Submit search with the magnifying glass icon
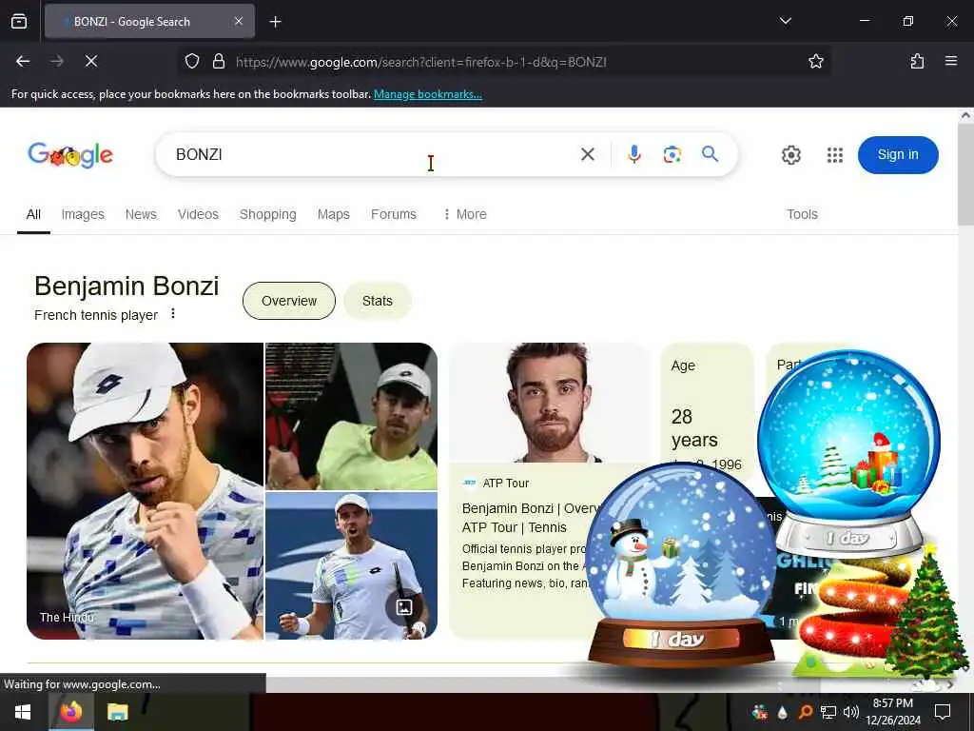Viewport: 974px width, 731px height. [710, 153]
